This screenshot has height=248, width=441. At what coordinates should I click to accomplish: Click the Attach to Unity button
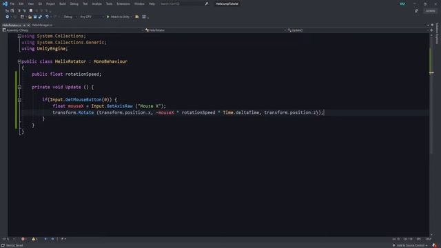click(x=118, y=17)
